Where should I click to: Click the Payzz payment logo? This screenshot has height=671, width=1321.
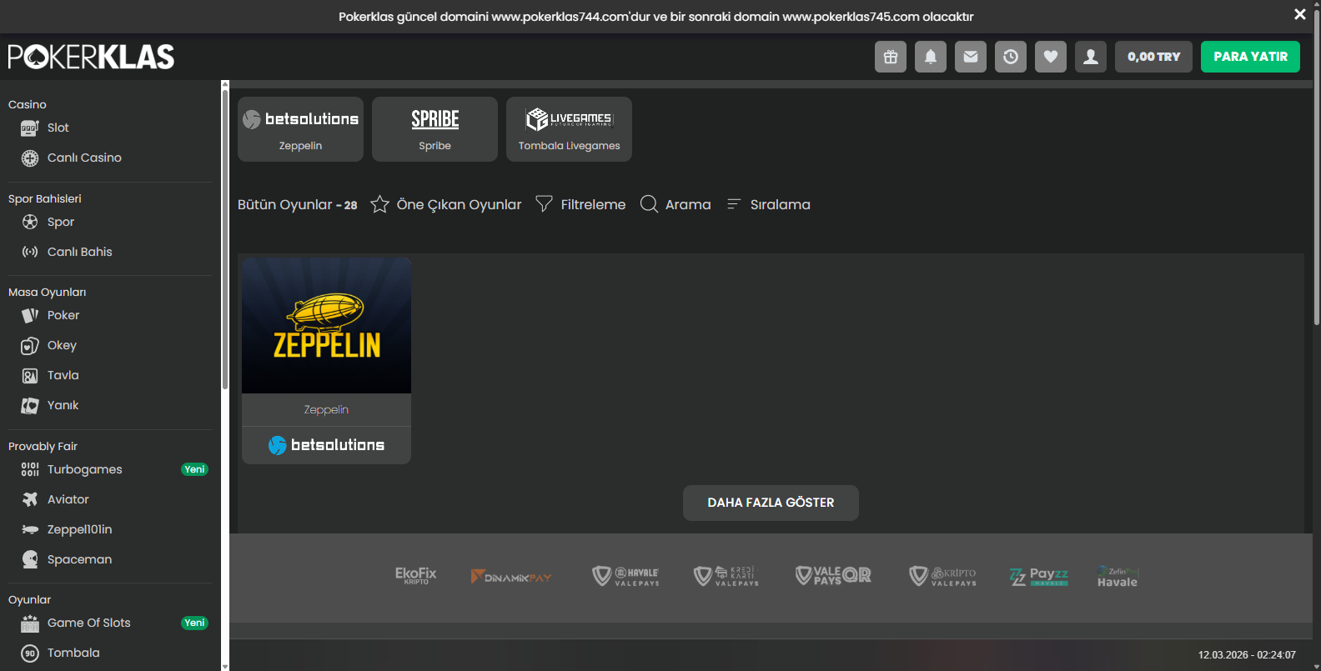pos(1038,576)
